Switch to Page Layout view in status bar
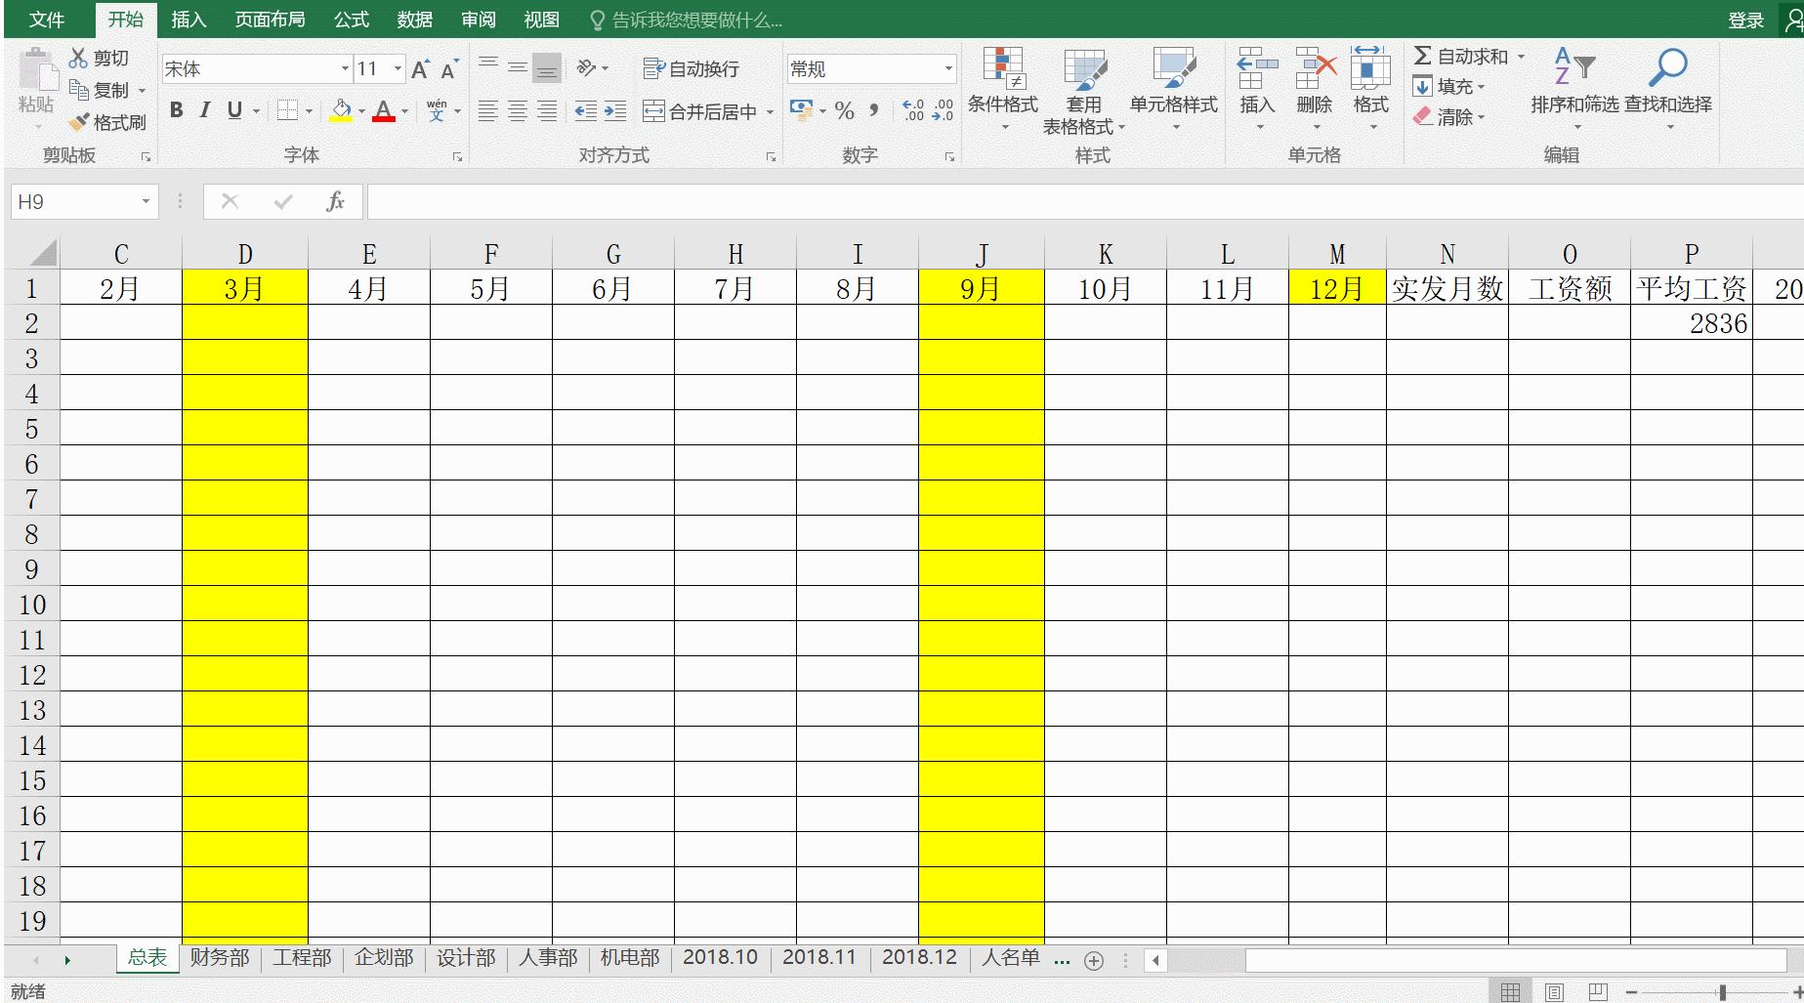Viewport: 1804px width, 1003px height. (1554, 992)
